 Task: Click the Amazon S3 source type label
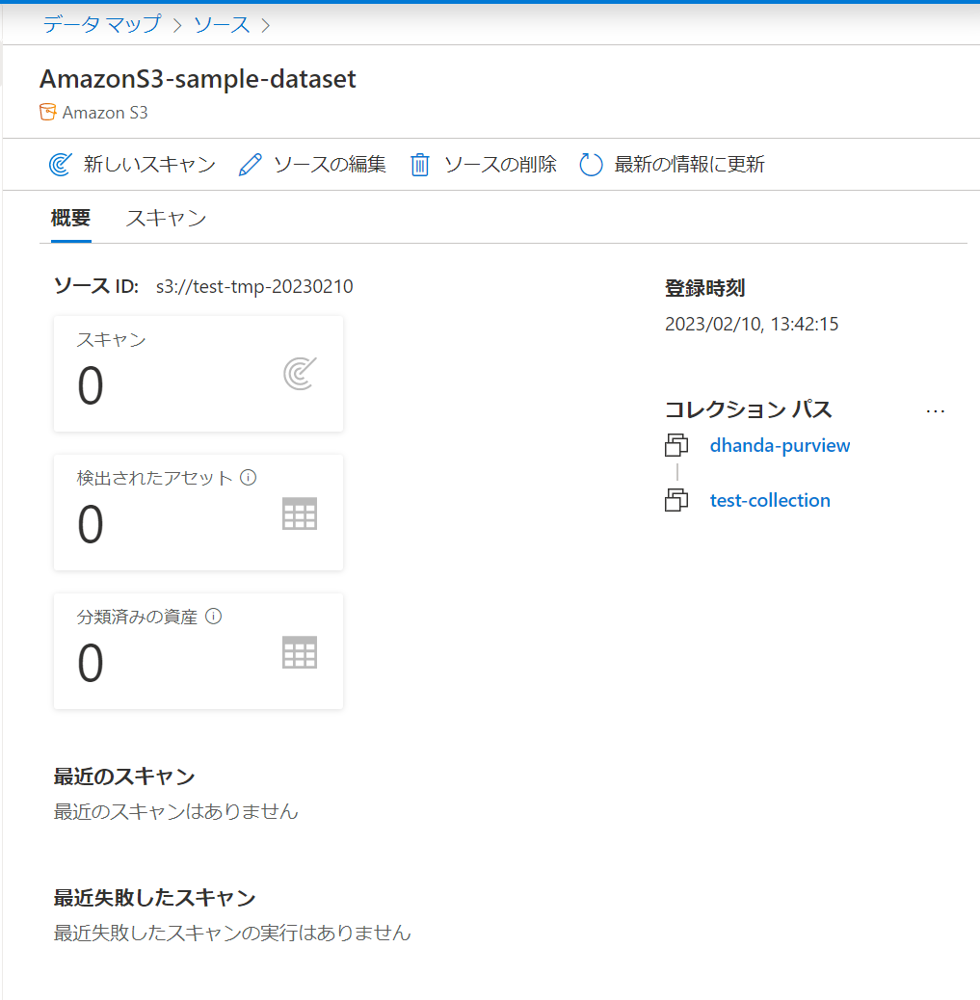[105, 113]
